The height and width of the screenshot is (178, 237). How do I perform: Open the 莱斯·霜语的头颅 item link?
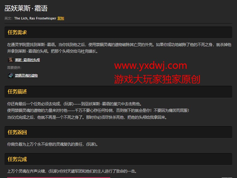(27, 60)
